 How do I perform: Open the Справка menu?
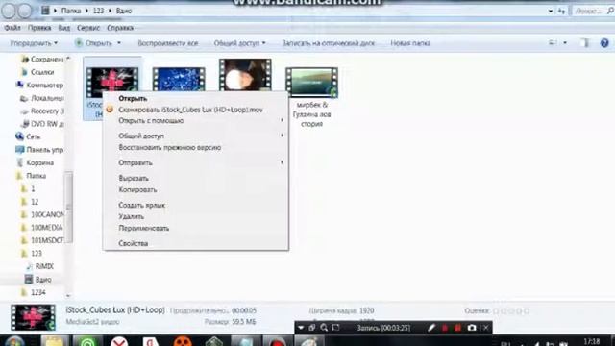pyautogui.click(x=120, y=28)
